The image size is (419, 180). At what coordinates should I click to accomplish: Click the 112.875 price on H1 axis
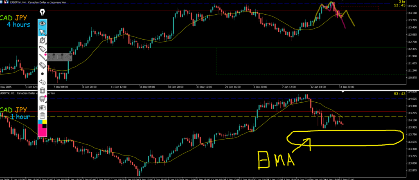point(412,170)
